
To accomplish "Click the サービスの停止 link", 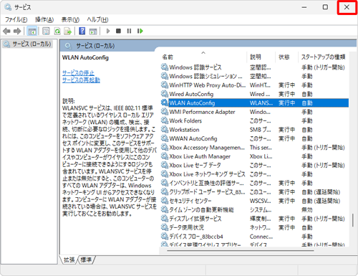I will tap(78, 72).
